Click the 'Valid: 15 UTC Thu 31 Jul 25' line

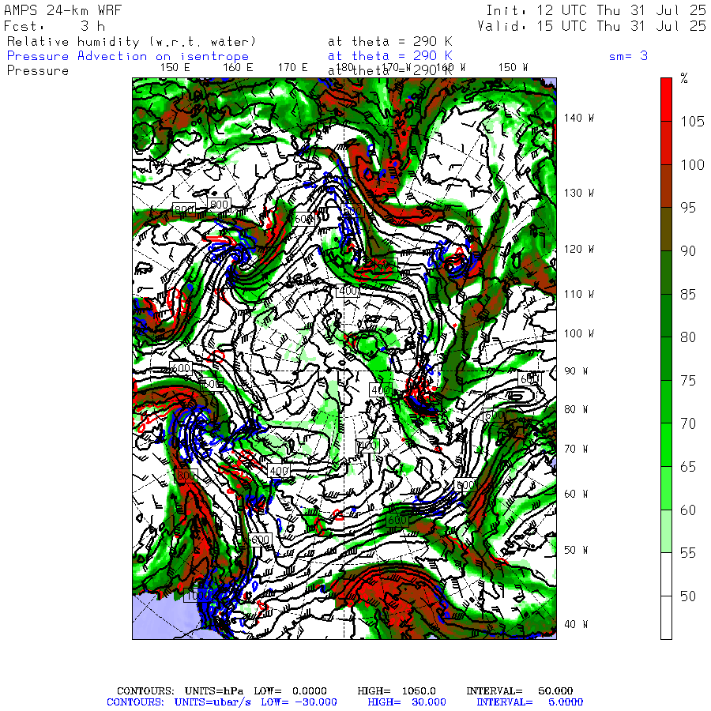click(x=592, y=26)
